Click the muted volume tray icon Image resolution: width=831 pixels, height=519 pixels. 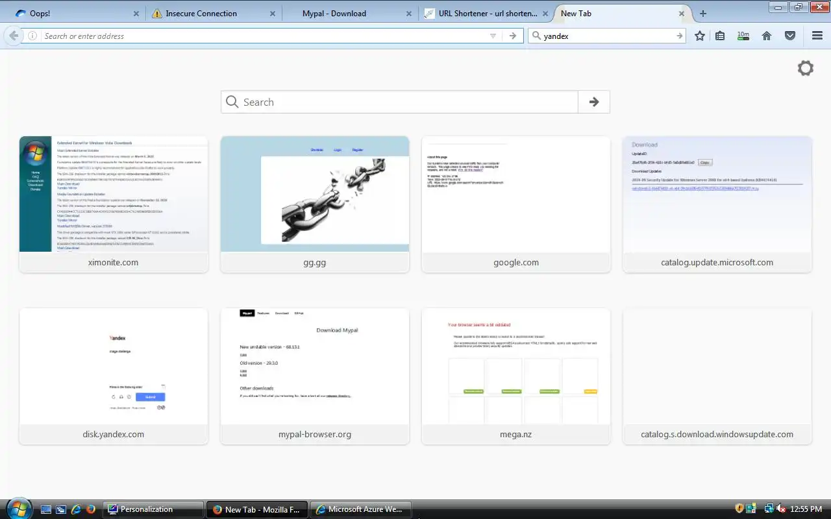782,509
